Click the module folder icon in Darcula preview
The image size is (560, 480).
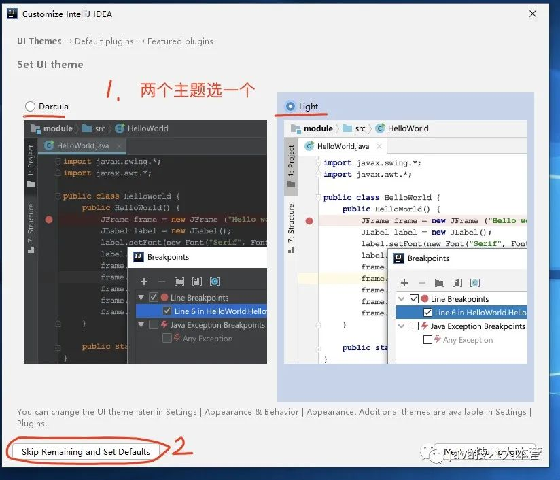[x=35, y=128]
